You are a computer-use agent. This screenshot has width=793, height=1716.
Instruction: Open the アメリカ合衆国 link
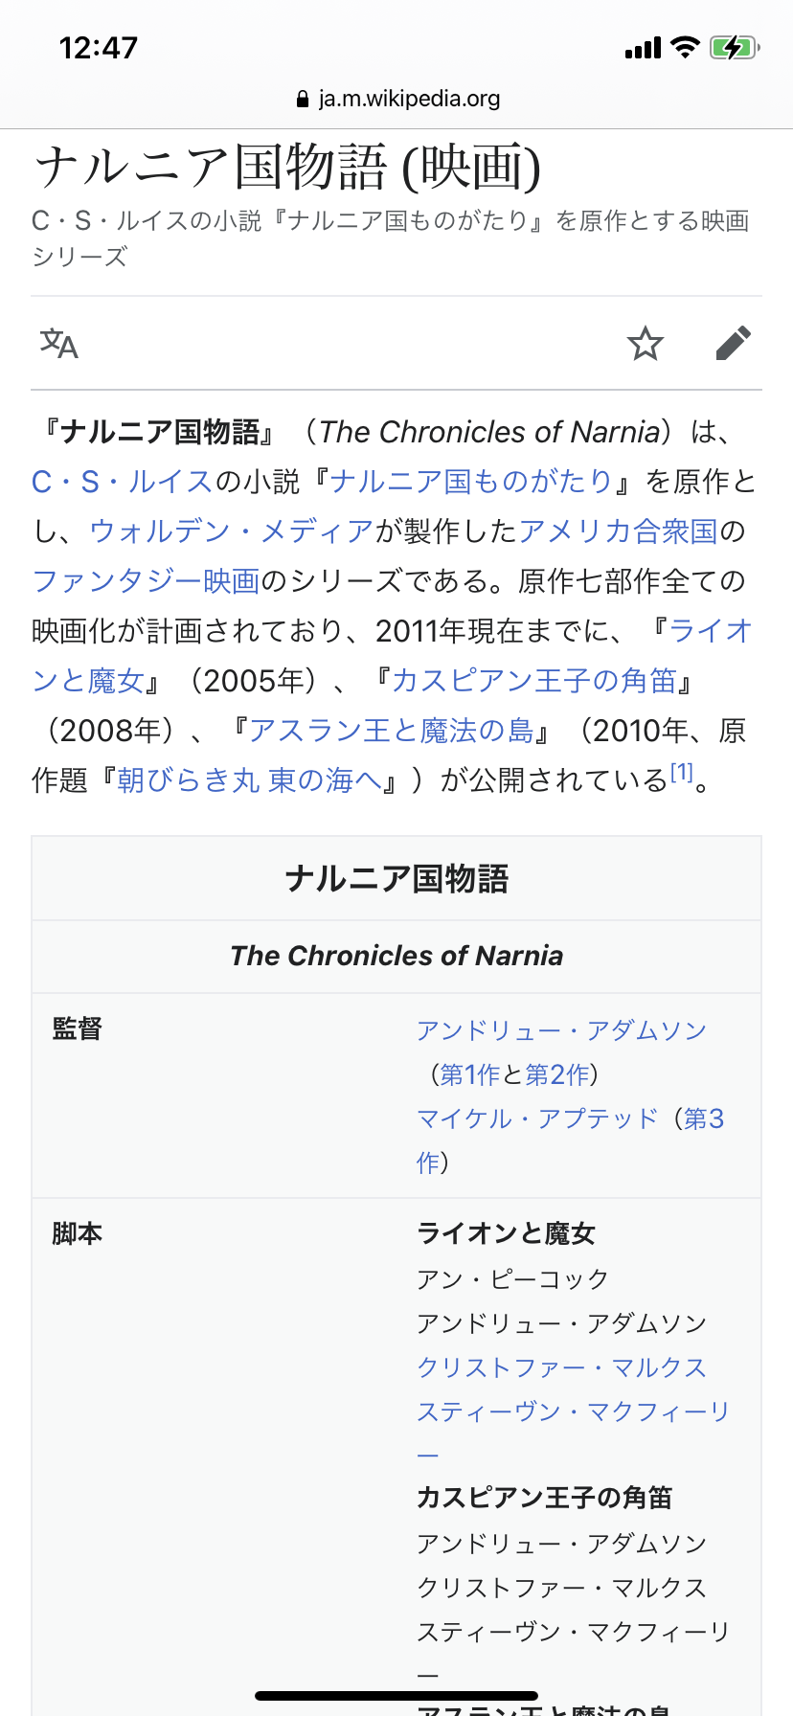[x=618, y=531]
